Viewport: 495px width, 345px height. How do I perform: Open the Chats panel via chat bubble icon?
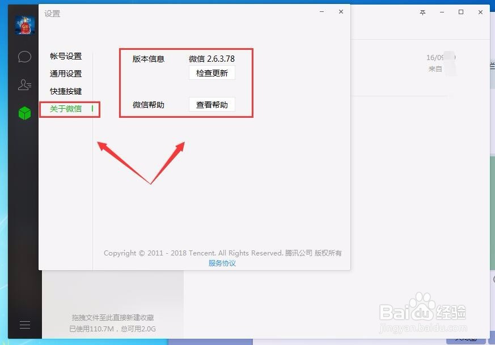(24, 56)
